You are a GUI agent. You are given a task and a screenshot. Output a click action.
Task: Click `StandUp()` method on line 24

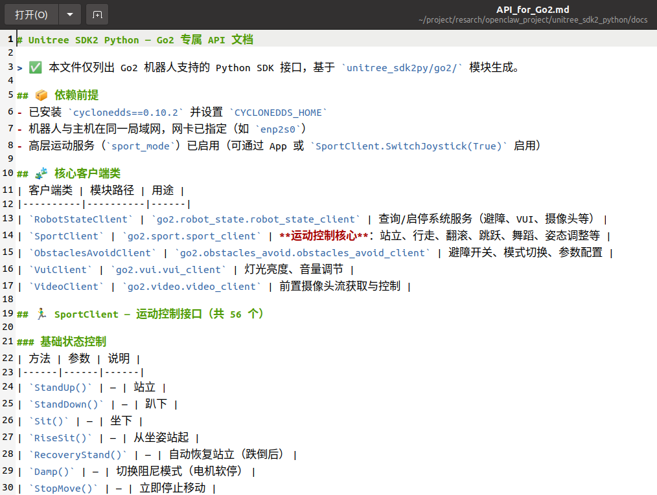pos(60,388)
